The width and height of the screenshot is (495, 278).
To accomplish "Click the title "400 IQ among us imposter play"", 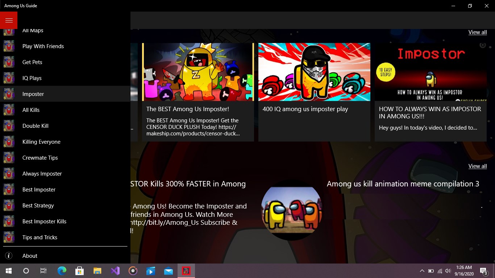I will [x=305, y=109].
